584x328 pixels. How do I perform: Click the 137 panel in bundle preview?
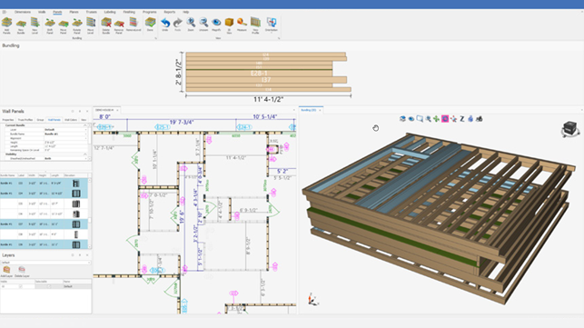click(x=266, y=80)
